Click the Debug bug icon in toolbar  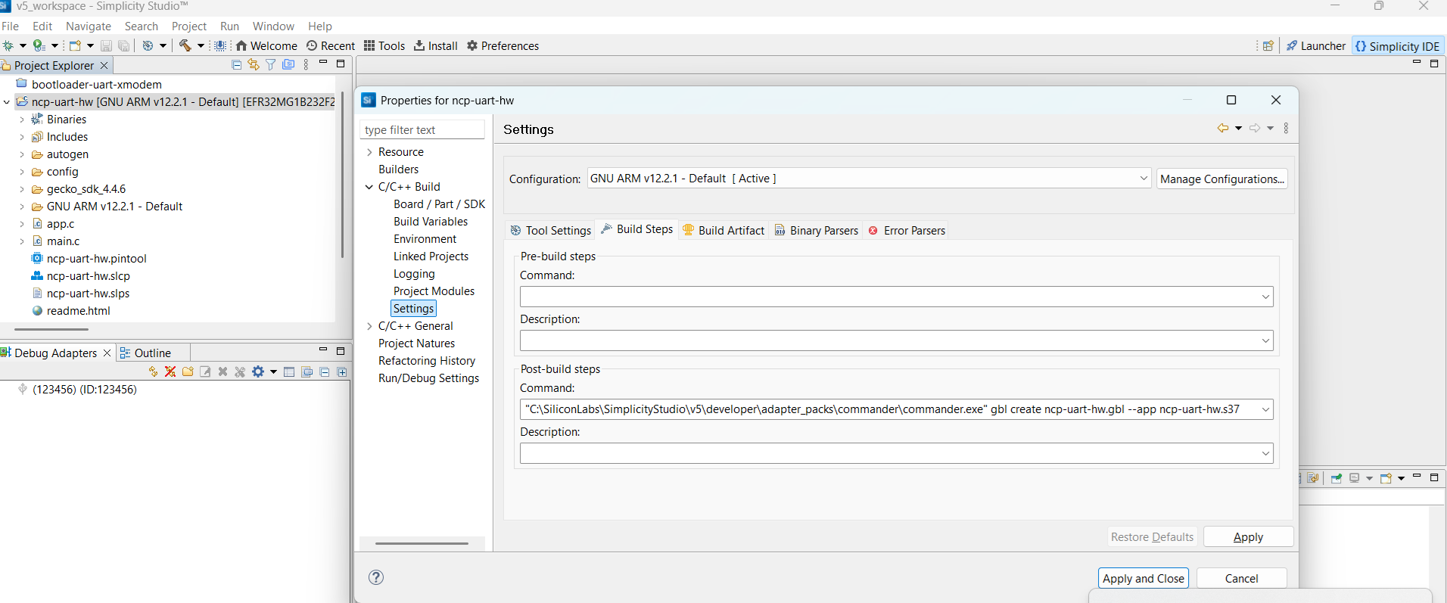click(9, 45)
